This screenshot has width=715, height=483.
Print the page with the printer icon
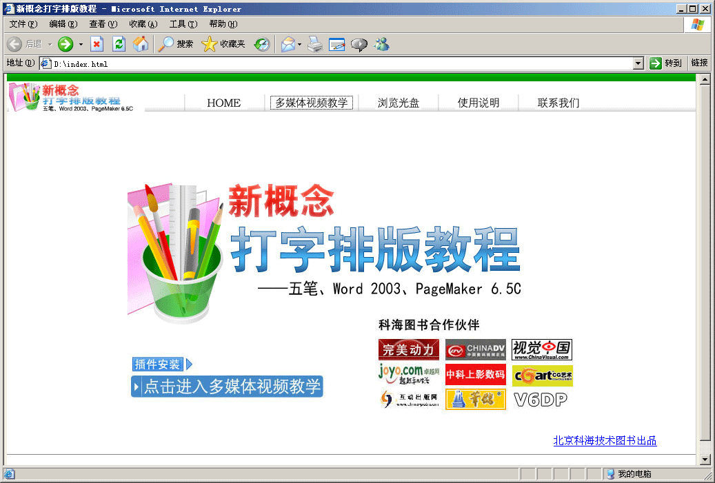pos(315,44)
